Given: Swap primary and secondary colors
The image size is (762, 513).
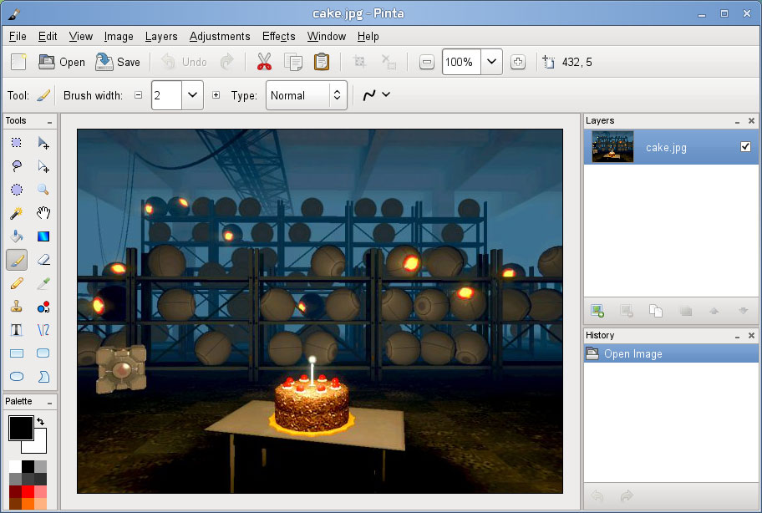Looking at the screenshot, I should click(41, 421).
